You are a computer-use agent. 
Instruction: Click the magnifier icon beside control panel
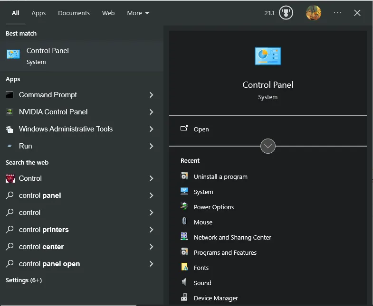(x=10, y=195)
